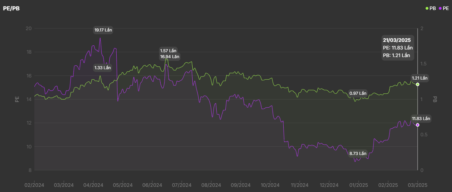The image size is (452, 192).
Task: Click the 0.97 Lần PB low label
Action: coord(358,93)
